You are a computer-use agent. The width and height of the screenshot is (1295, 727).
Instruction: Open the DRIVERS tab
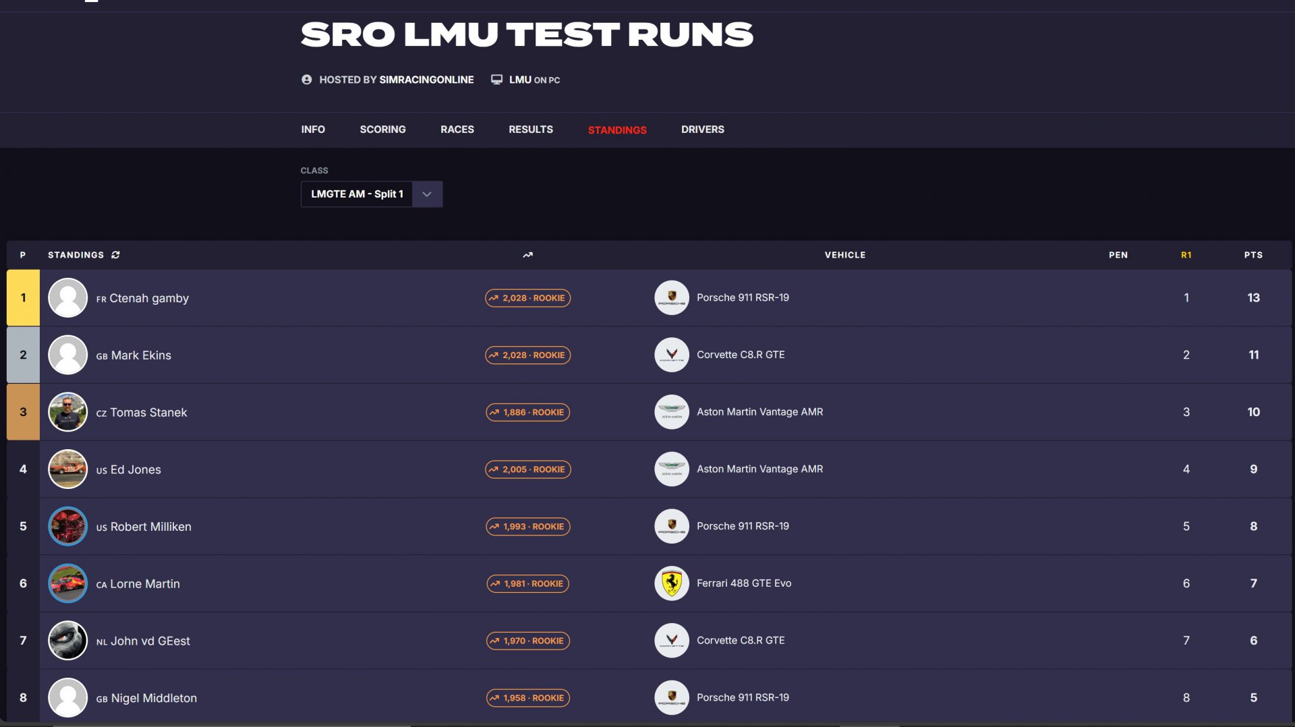[x=703, y=129]
